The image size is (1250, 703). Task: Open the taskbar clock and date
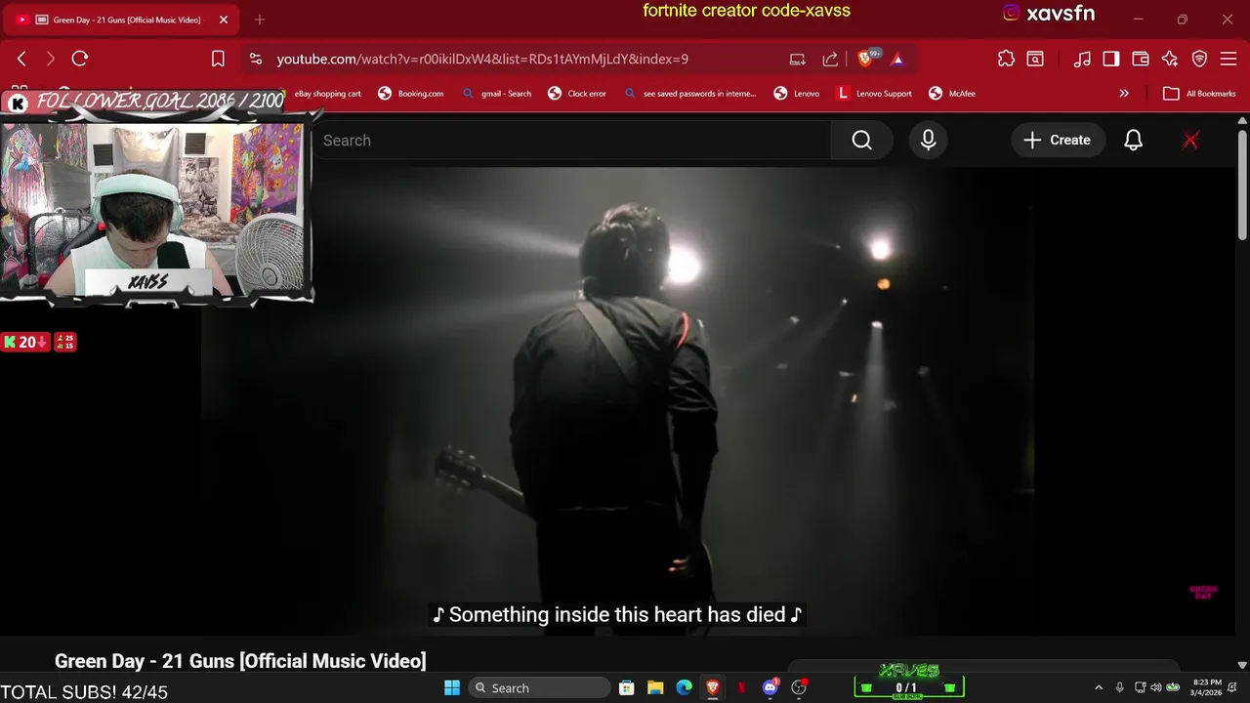point(1207,687)
